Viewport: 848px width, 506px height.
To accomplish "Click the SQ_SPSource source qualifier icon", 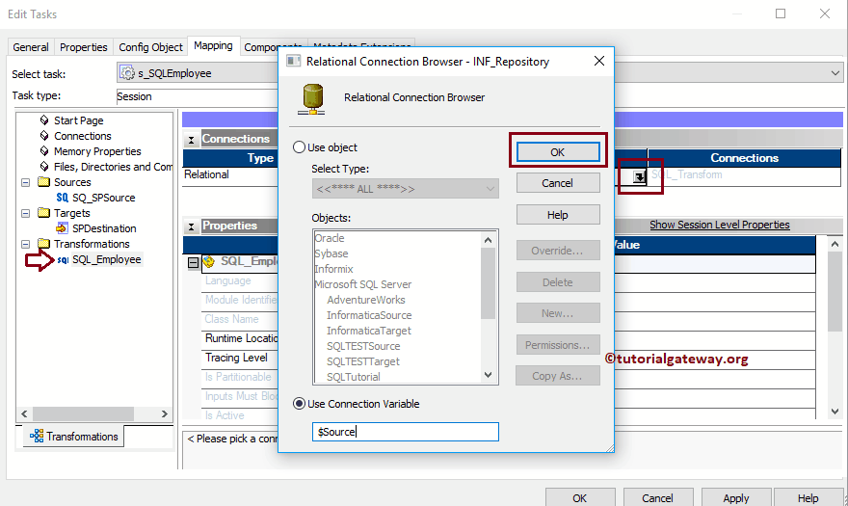I will pos(63,198).
